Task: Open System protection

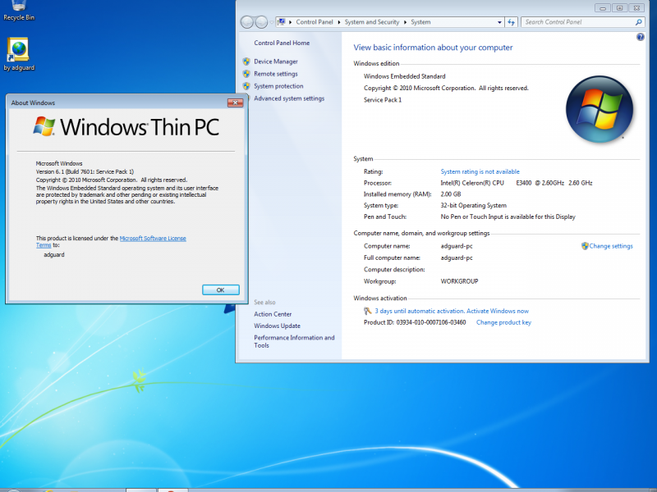Action: pos(278,86)
